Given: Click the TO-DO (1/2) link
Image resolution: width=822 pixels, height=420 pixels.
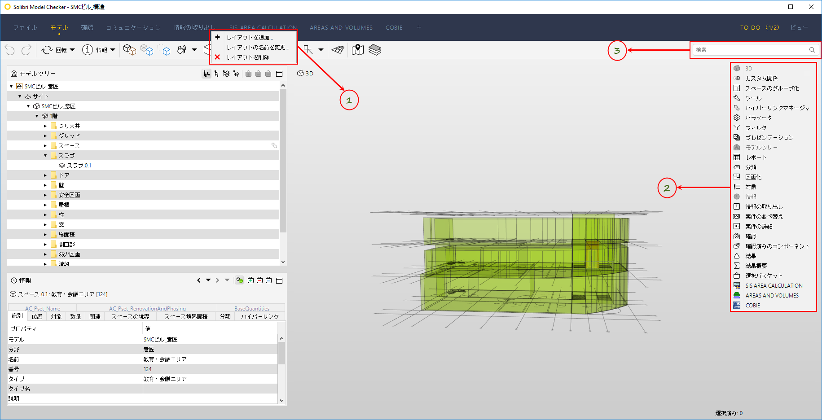Looking at the screenshot, I should pyautogui.click(x=760, y=28).
